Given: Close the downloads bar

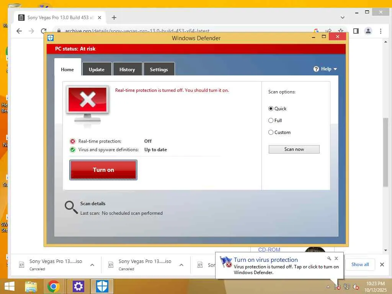Looking at the screenshot, I should 382,265.
